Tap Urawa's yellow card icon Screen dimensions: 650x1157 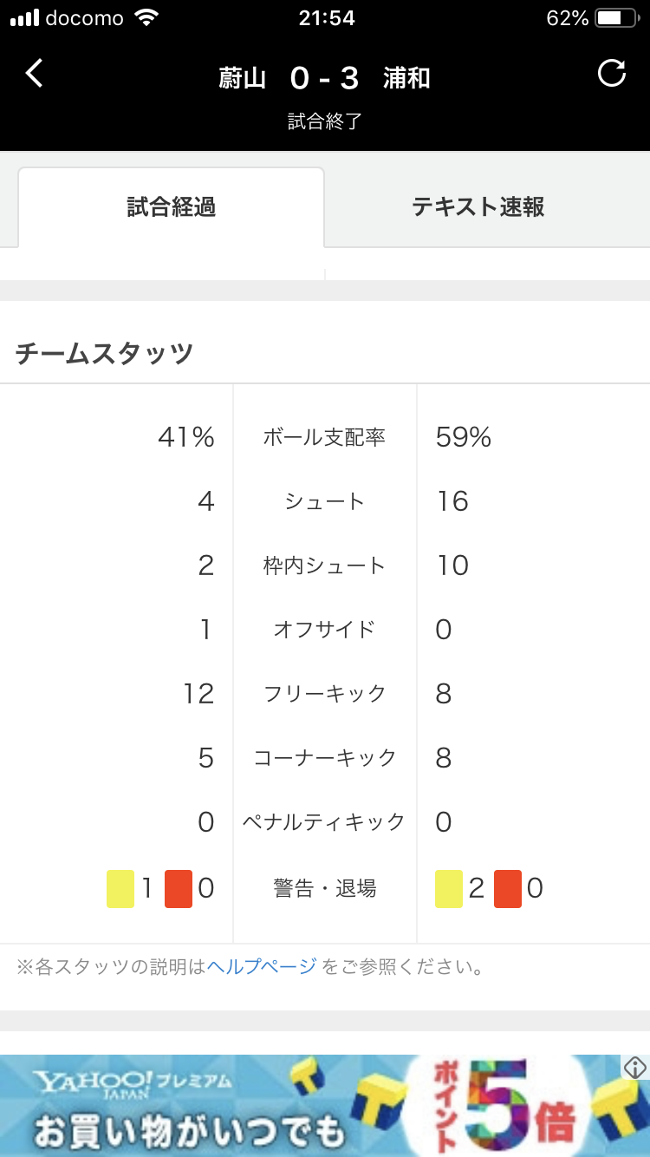(449, 889)
